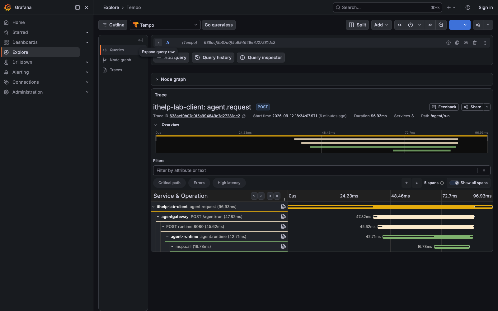Collapse the outline panel arrow
This screenshot has width=498, height=311.
(x=141, y=40)
